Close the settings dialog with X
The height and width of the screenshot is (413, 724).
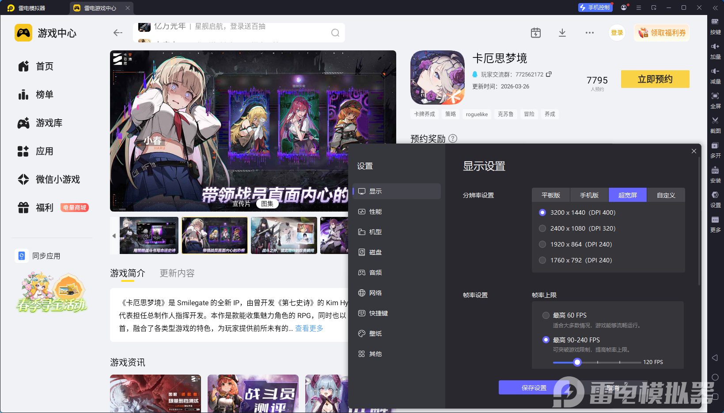click(x=694, y=151)
